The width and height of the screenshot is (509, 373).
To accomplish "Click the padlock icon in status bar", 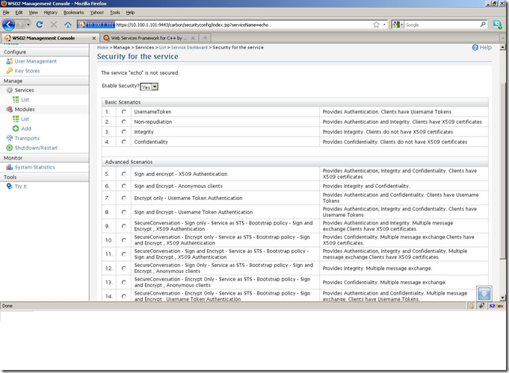I will pyautogui.click(x=472, y=306).
